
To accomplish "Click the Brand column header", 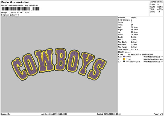I will [150, 54].
